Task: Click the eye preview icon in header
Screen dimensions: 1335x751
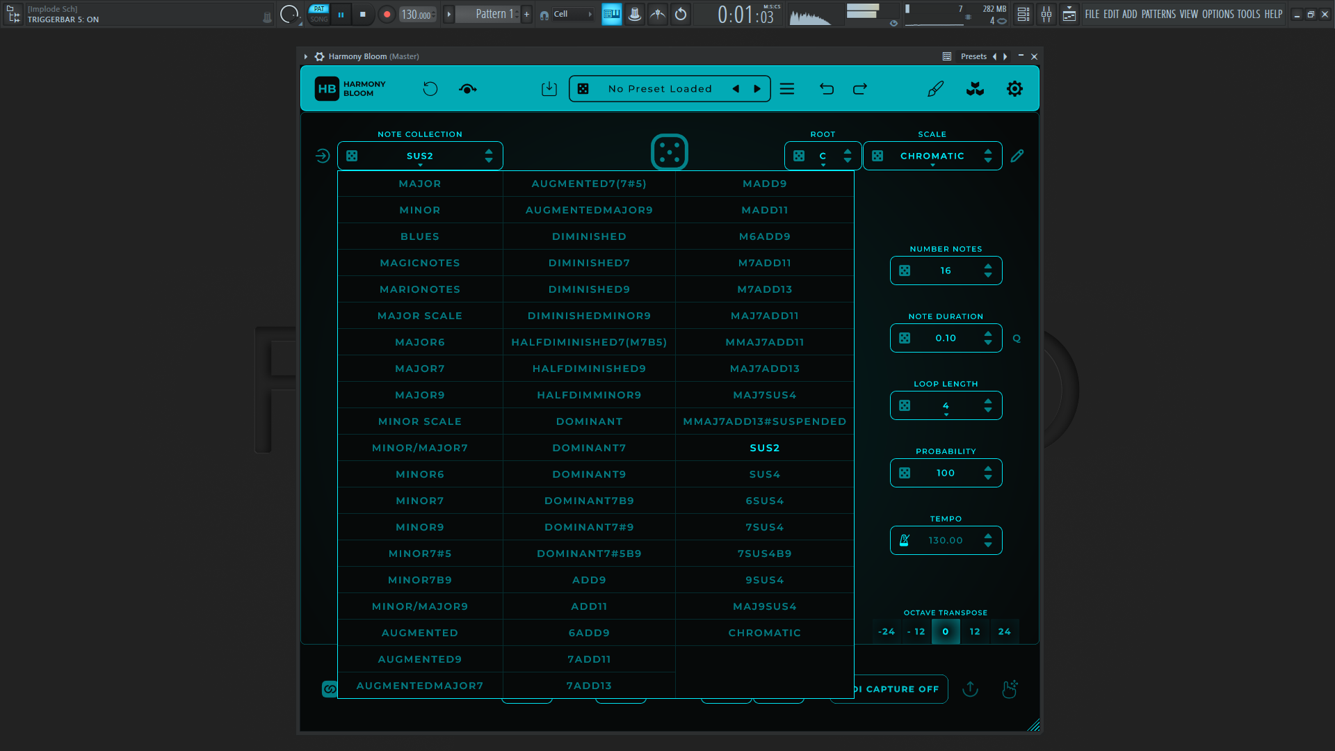Action: click(468, 89)
